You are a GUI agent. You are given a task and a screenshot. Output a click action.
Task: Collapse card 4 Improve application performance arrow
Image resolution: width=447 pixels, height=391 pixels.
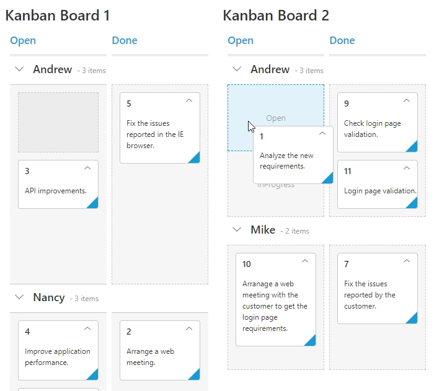(x=87, y=328)
